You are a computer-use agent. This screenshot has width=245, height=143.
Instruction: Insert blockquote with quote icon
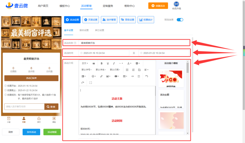tap(94, 63)
